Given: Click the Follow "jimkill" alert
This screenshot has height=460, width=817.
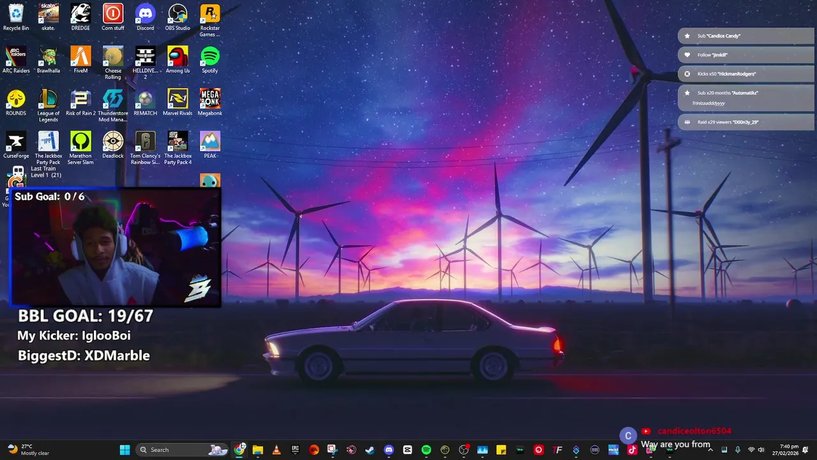Looking at the screenshot, I should [x=746, y=55].
